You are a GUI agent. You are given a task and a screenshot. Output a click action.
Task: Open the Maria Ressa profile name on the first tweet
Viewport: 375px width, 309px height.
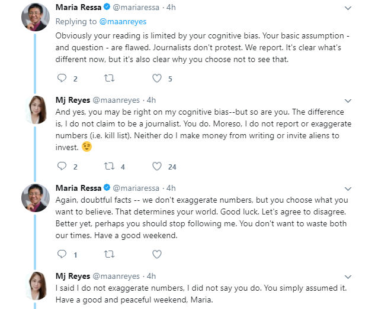(x=78, y=8)
